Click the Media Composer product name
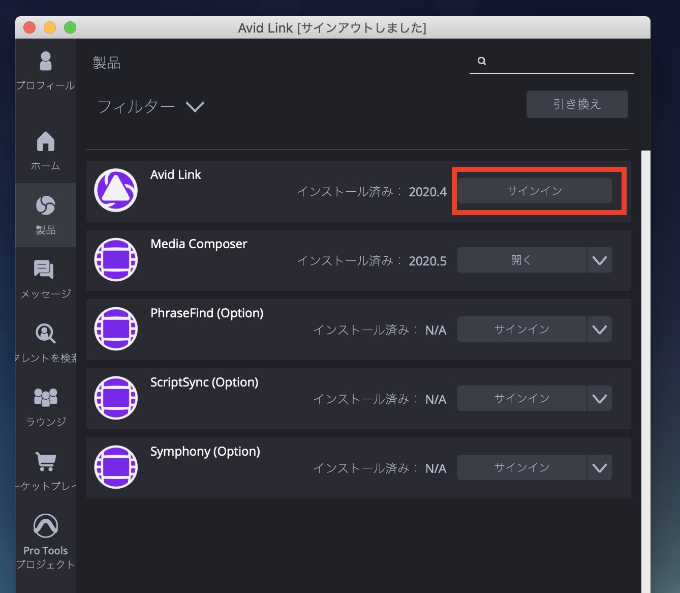The image size is (680, 593). 199,244
